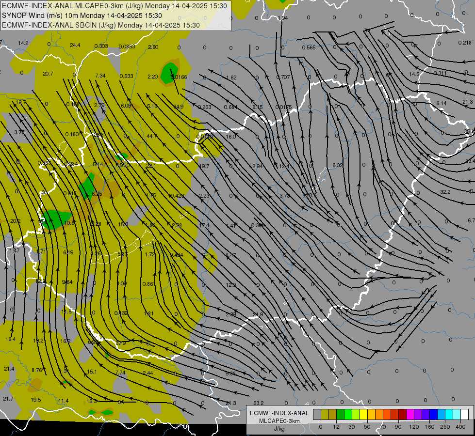This screenshot has height=436, width=475.
Task: Click the map value '1.94'
Action: pyautogui.click(x=283, y=18)
